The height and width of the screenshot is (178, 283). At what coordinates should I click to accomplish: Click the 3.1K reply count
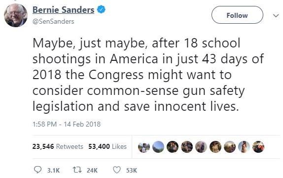(x=53, y=171)
